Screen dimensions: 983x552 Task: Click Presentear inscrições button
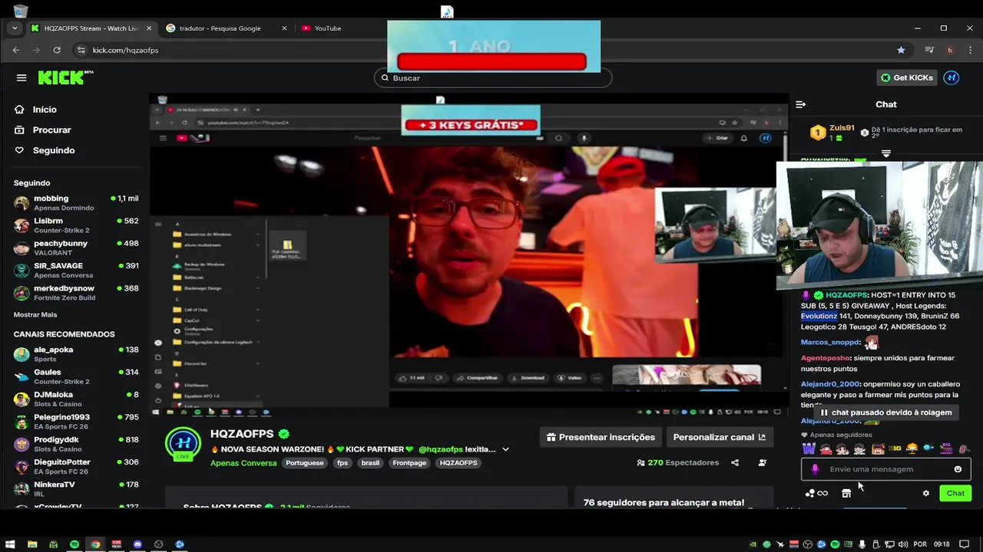tap(601, 437)
